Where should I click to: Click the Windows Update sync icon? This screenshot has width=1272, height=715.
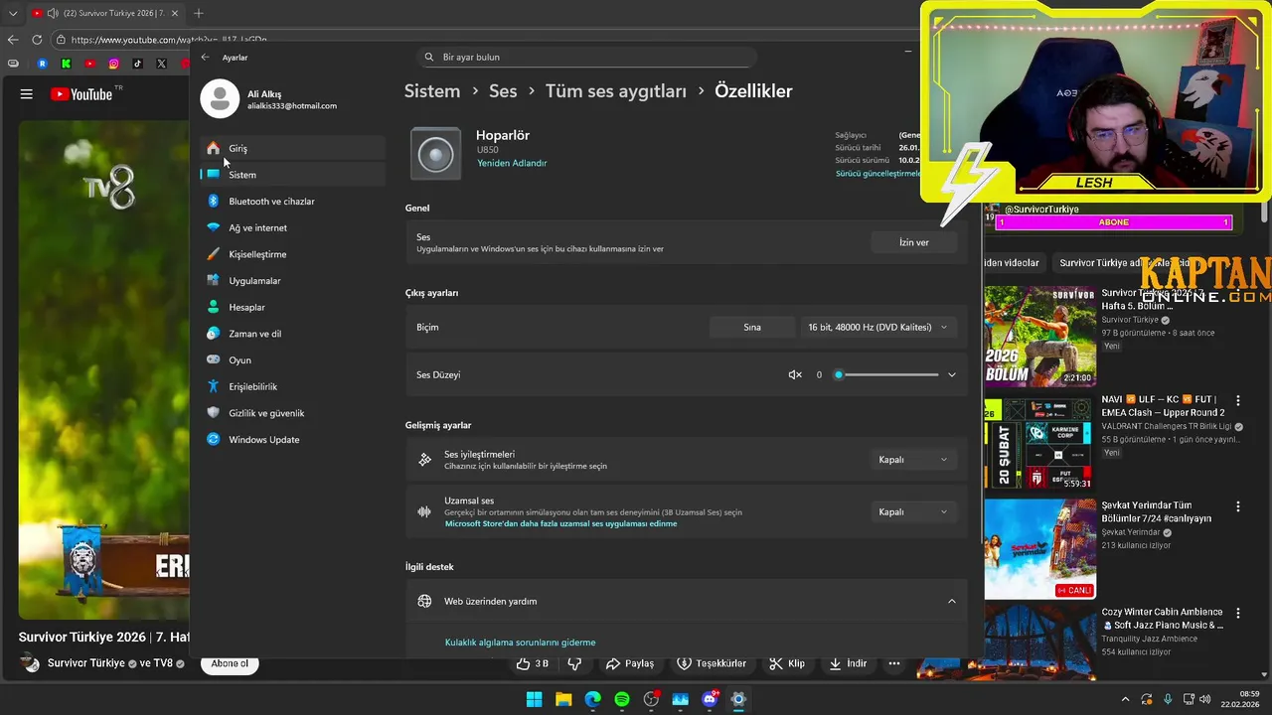(213, 439)
